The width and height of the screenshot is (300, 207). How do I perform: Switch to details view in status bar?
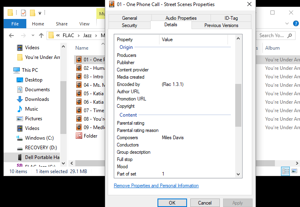(x=286, y=171)
